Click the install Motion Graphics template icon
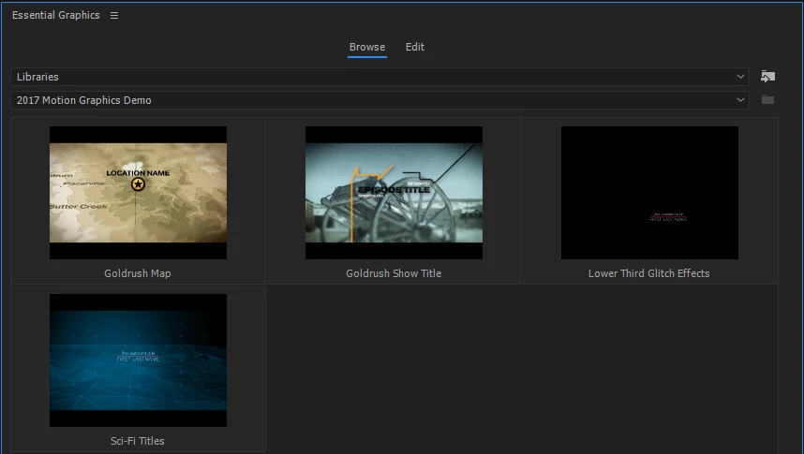The width and height of the screenshot is (804, 454). click(x=767, y=77)
